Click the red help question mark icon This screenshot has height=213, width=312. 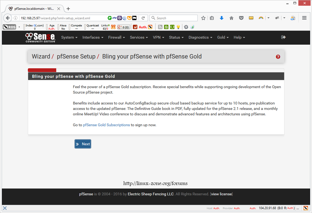pyautogui.click(x=278, y=57)
